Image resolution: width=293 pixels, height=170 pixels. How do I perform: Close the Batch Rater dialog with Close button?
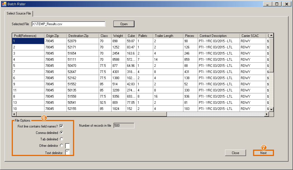[235, 153]
